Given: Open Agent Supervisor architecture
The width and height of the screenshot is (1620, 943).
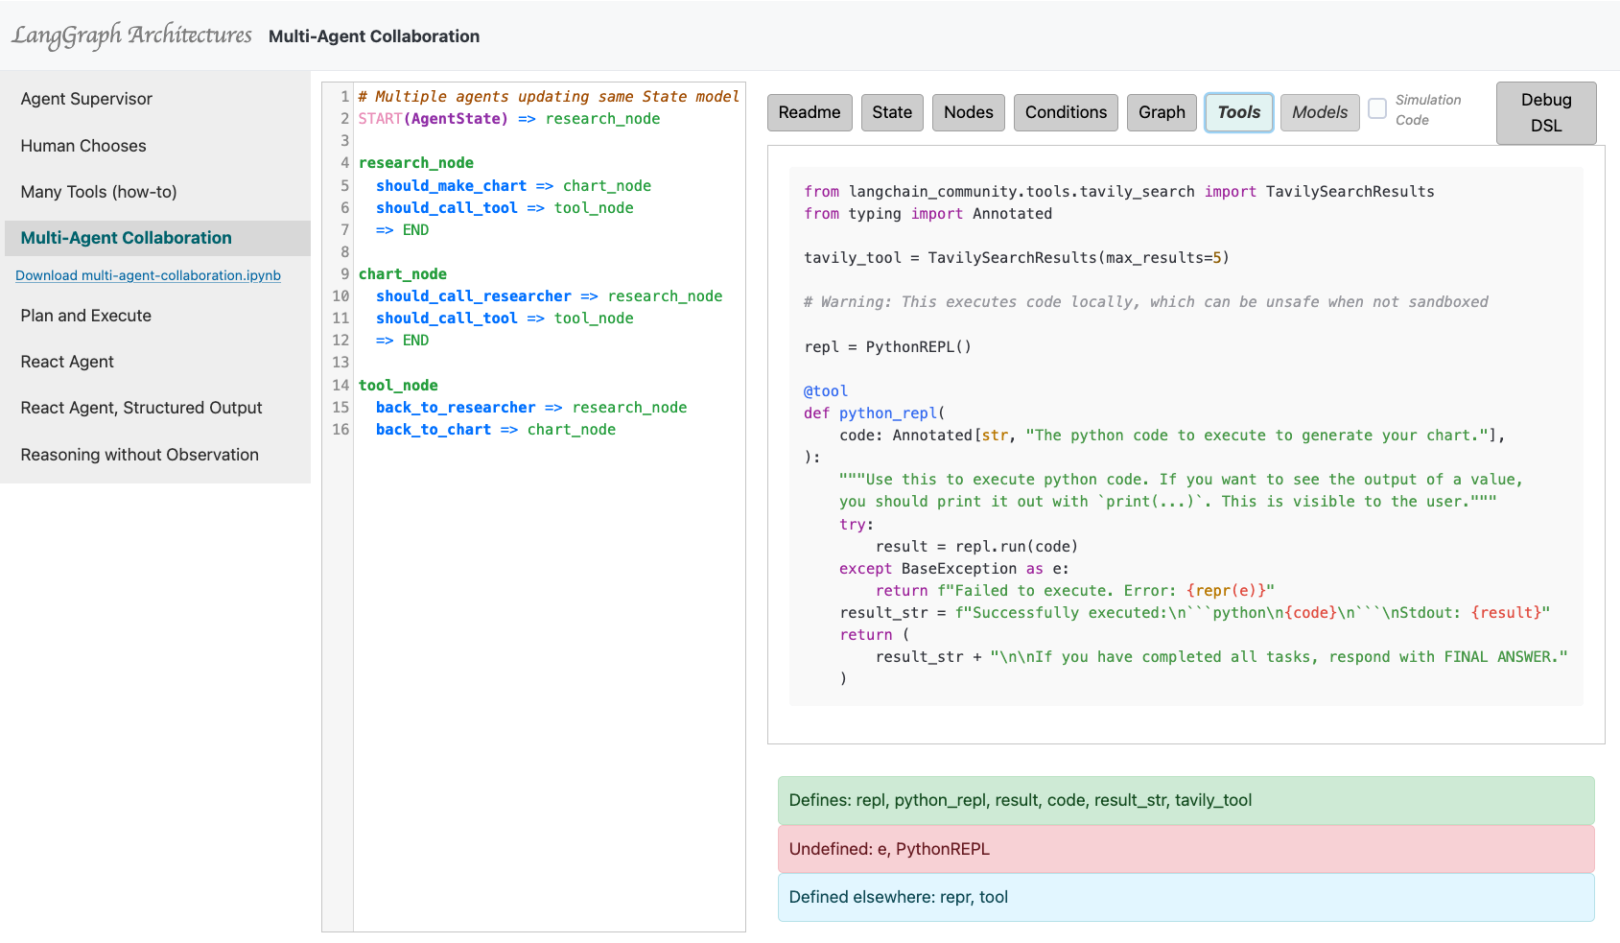Looking at the screenshot, I should click(x=86, y=99).
